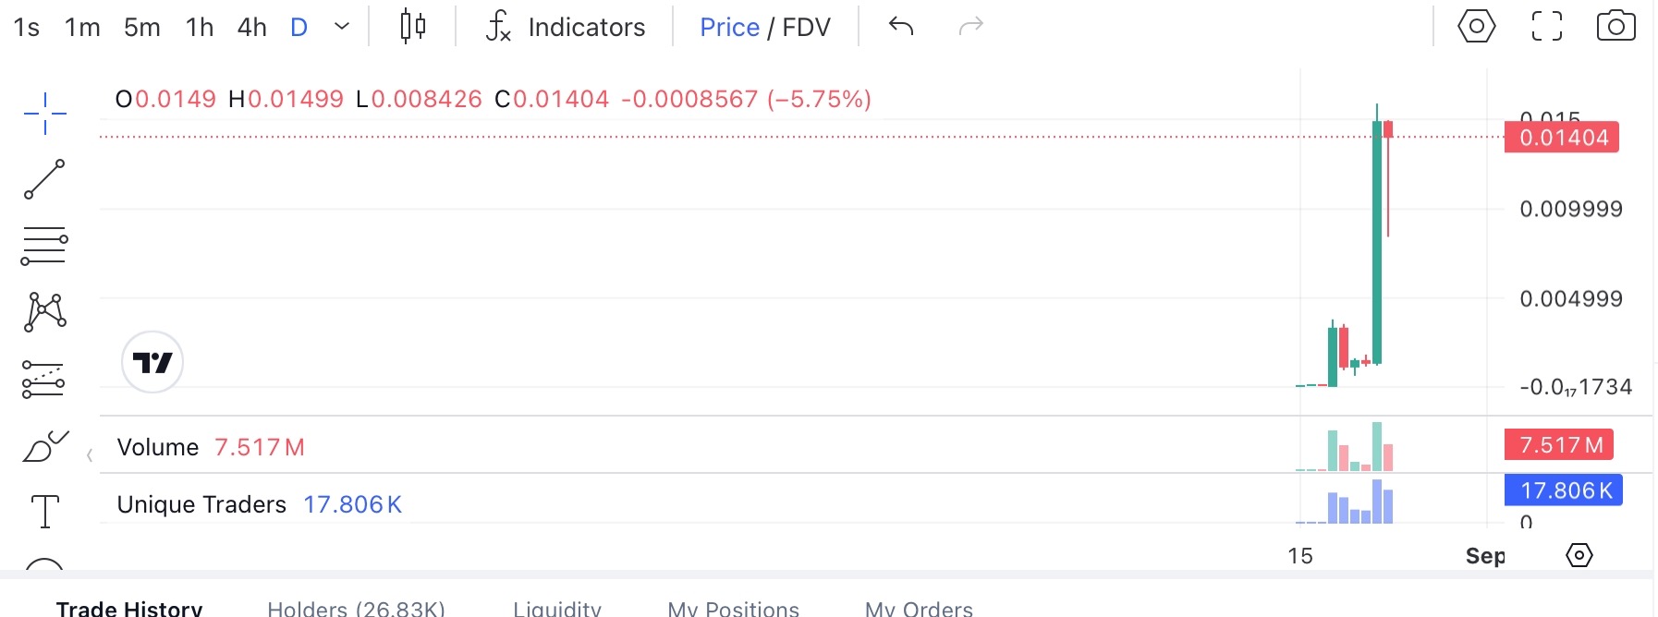Open the Indicators menu
The height and width of the screenshot is (617, 1658).
(566, 27)
